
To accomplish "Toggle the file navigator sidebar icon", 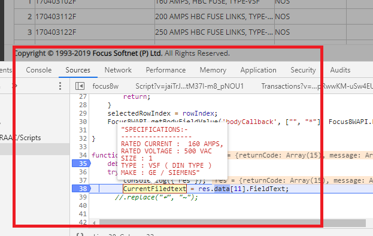I will (80, 86).
